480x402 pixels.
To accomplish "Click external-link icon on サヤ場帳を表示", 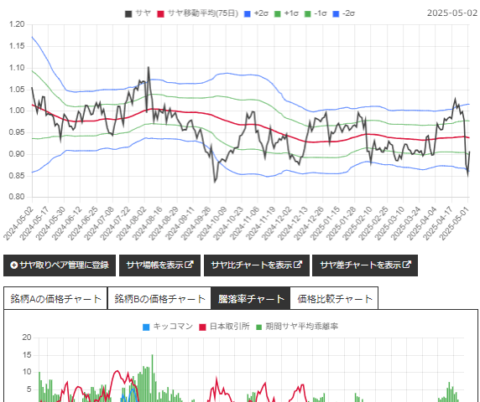I will 190,265.
